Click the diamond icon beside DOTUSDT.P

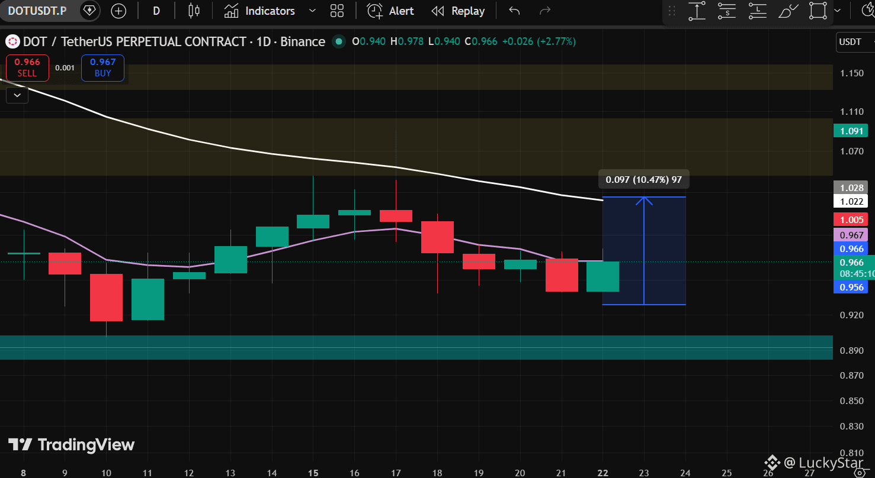pyautogui.click(x=89, y=11)
